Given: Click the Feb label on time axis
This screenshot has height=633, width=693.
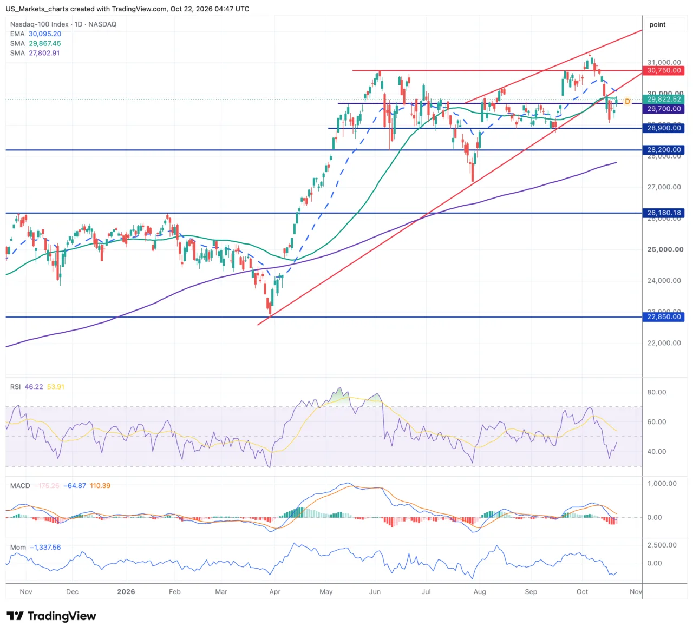Looking at the screenshot, I should [x=175, y=592].
